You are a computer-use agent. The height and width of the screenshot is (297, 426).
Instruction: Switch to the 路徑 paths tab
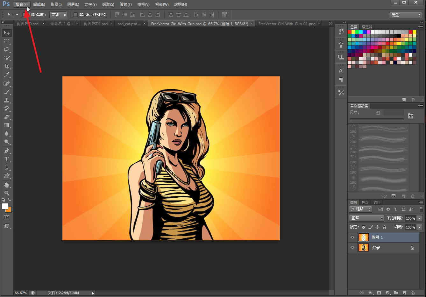pos(377,202)
